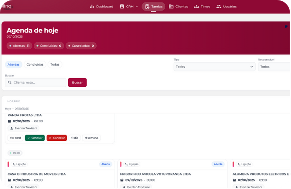The width and height of the screenshot is (291, 189).
Task: Click the Clientes building icon
Action: (171, 7)
